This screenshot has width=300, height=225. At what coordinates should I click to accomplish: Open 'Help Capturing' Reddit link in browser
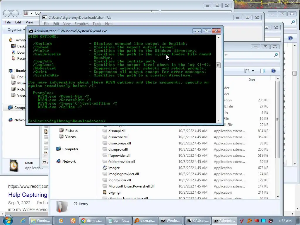[28, 195]
